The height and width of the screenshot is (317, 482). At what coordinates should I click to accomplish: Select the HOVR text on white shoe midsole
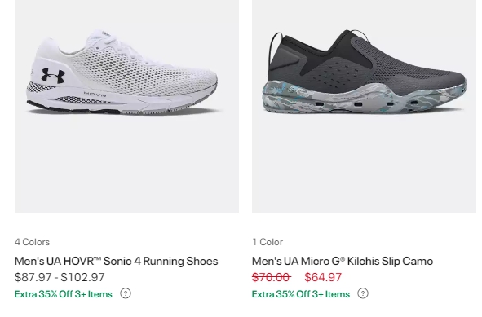pyautogui.click(x=95, y=94)
